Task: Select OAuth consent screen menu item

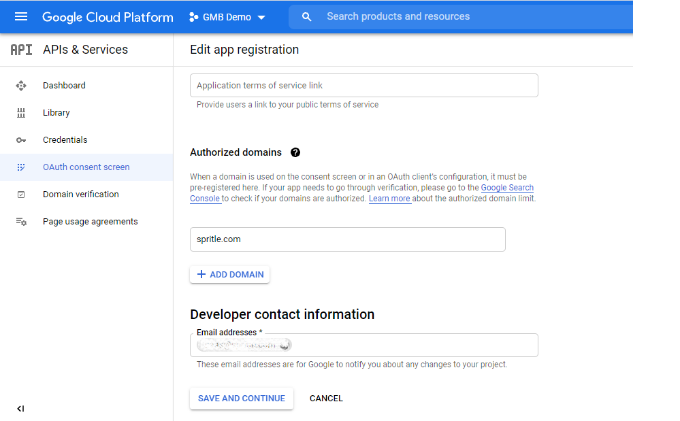Action: tap(86, 167)
